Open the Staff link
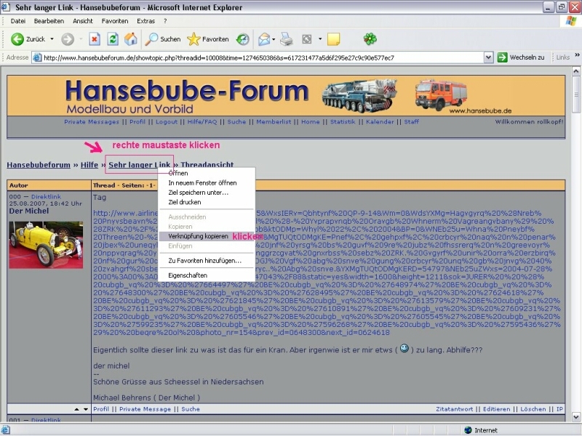 pyautogui.click(x=411, y=121)
